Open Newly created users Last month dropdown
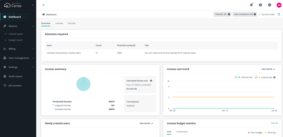 click(x=146, y=123)
